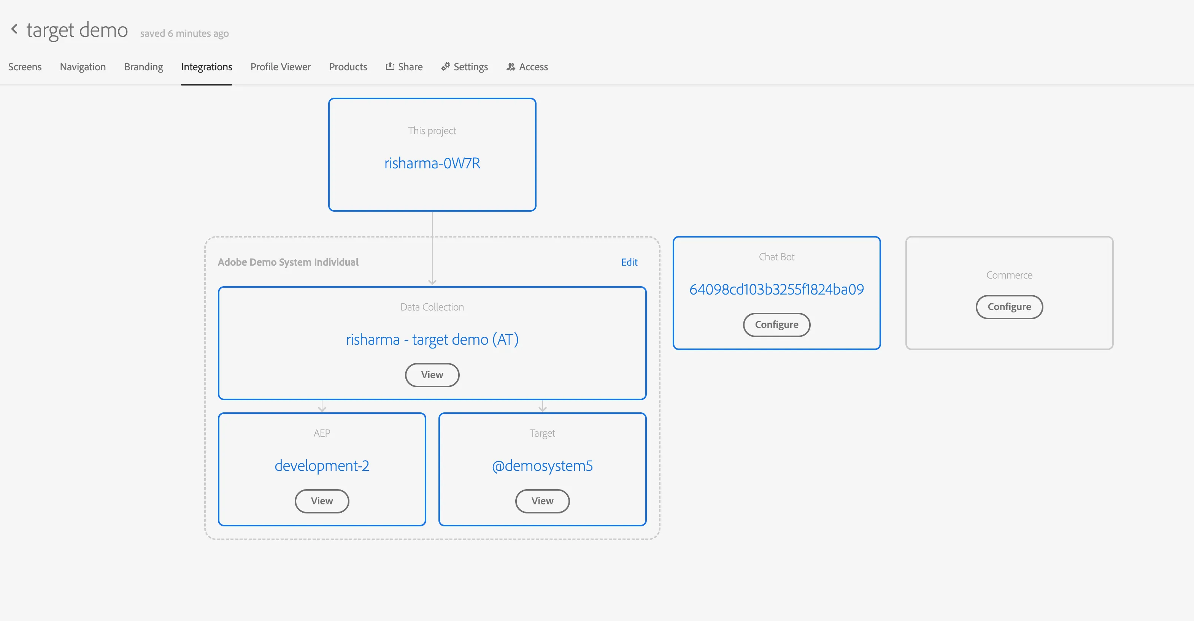This screenshot has height=621, width=1194.
Task: Click the 'Adobe Demo System Individual' heading
Action: point(288,262)
